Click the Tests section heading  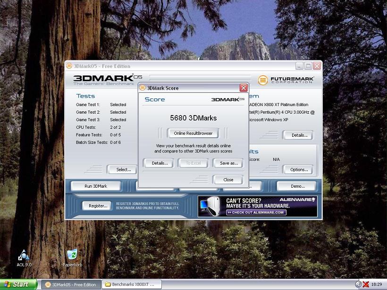(85, 96)
